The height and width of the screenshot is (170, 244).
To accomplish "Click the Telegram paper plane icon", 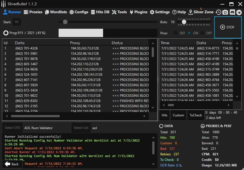I will point(239,12).
